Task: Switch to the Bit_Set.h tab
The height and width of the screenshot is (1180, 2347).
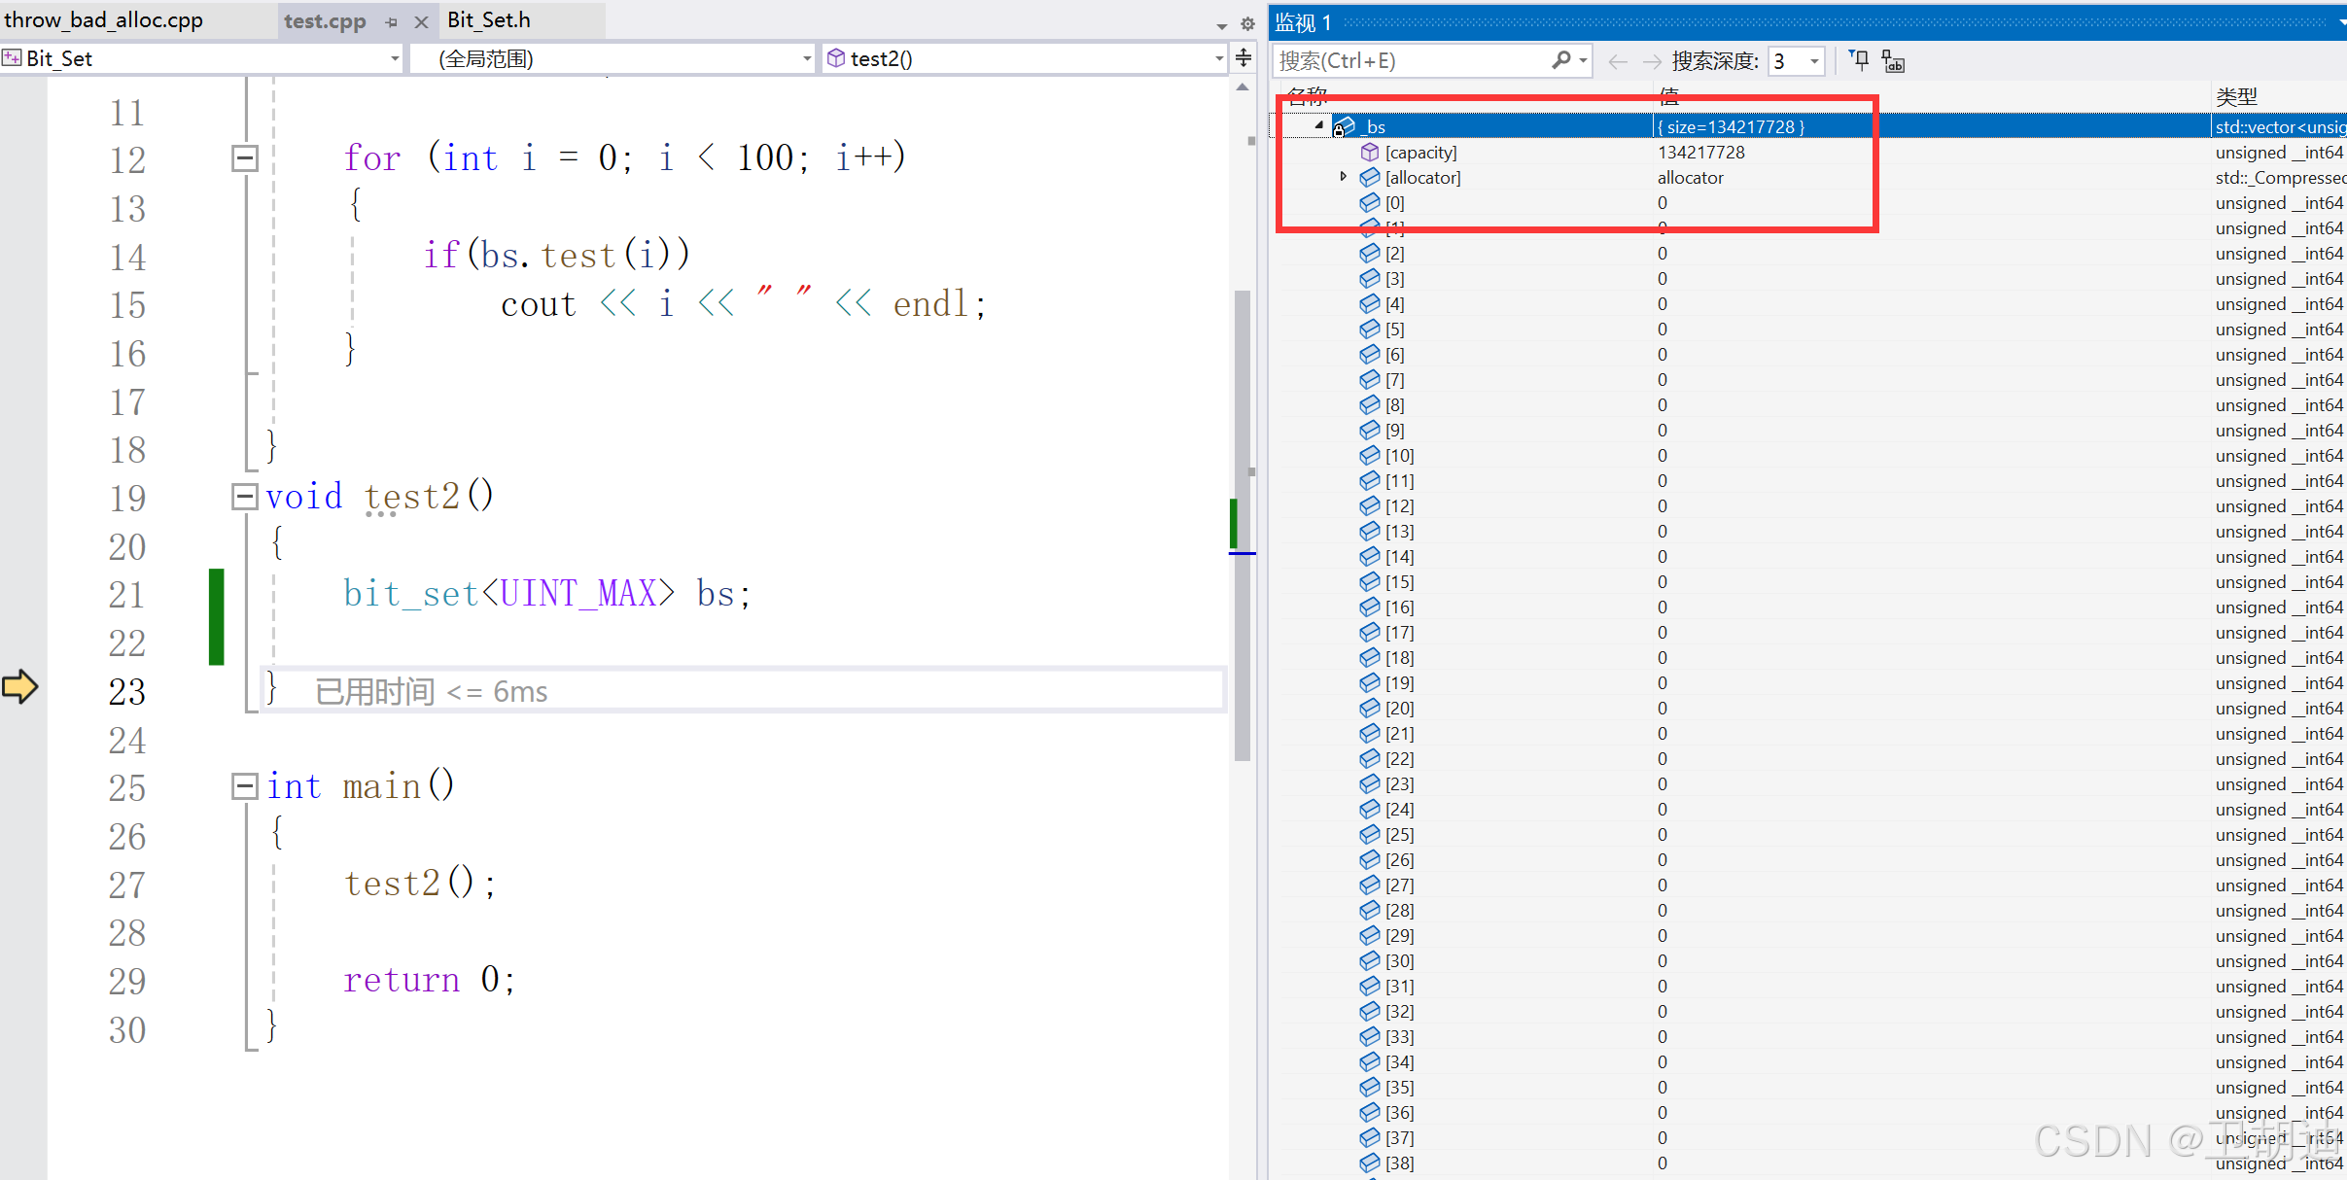Action: click(x=489, y=20)
